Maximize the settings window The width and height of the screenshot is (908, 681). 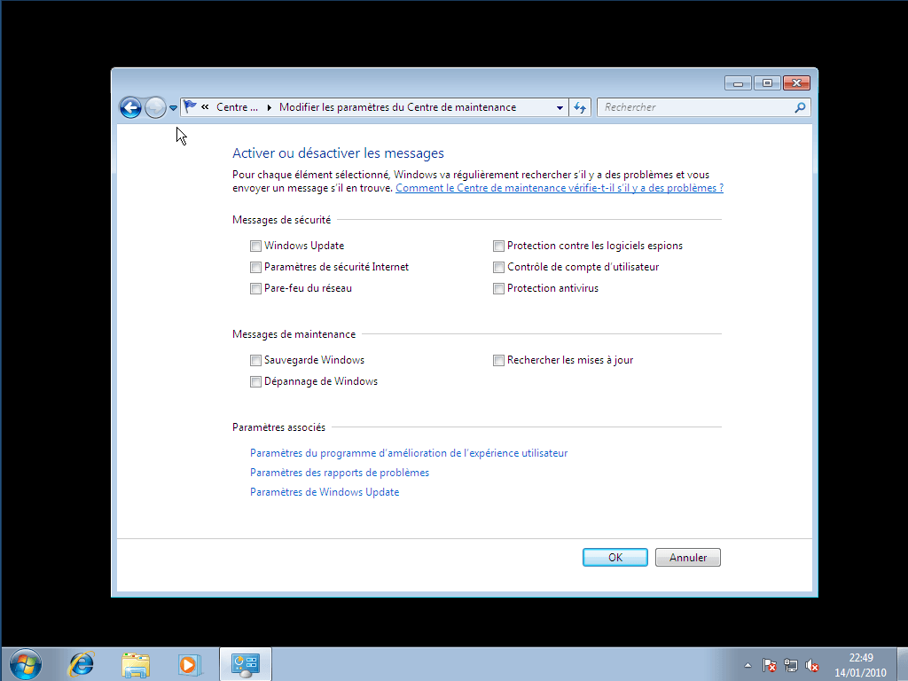point(767,83)
